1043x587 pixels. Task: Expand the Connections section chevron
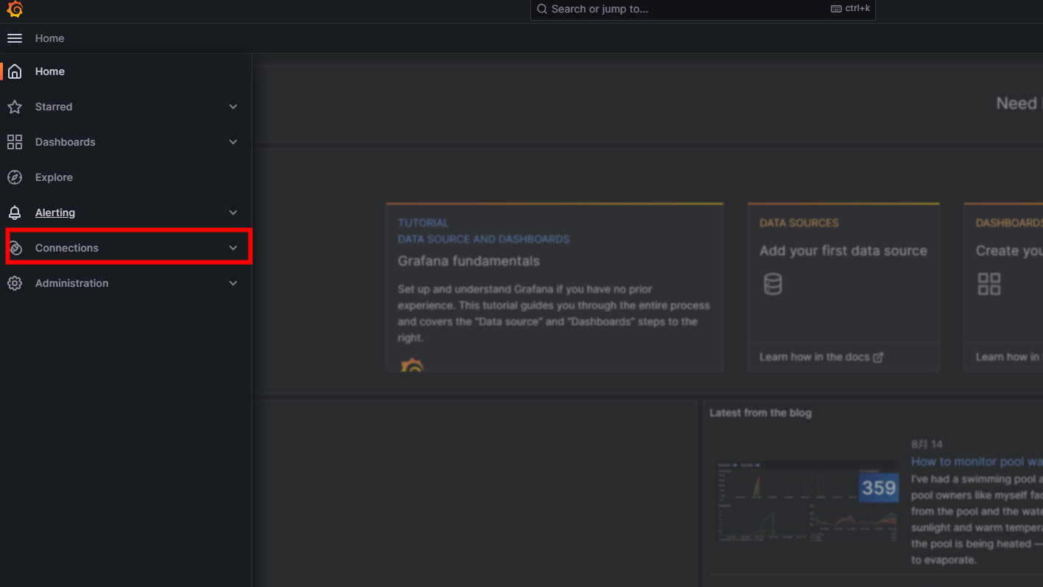233,248
